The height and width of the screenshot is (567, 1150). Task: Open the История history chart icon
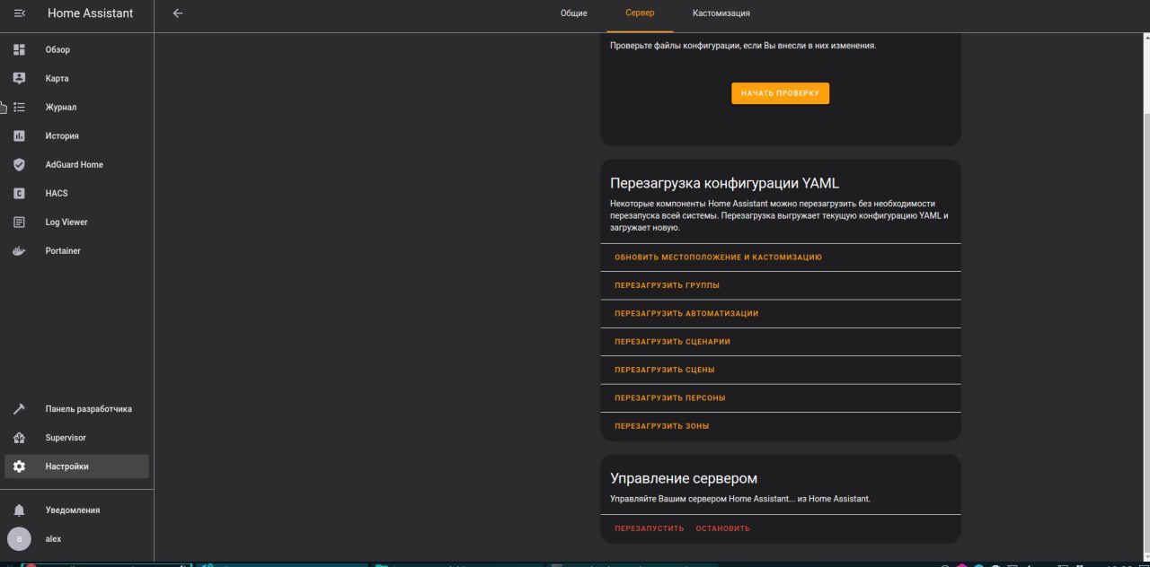[19, 135]
